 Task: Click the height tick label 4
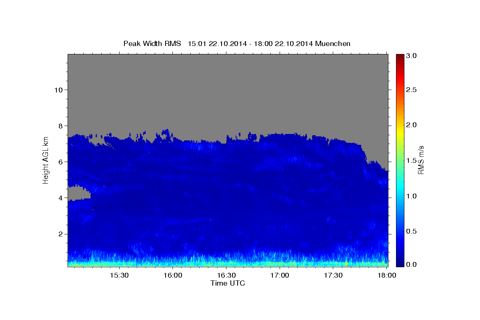pyautogui.click(x=60, y=198)
